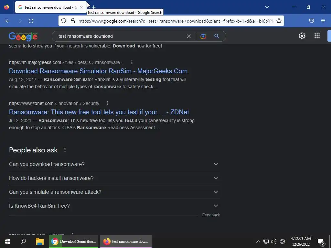This screenshot has width=331, height=248.
Task: Close the test ransomware download tab
Action: click(x=81, y=7)
